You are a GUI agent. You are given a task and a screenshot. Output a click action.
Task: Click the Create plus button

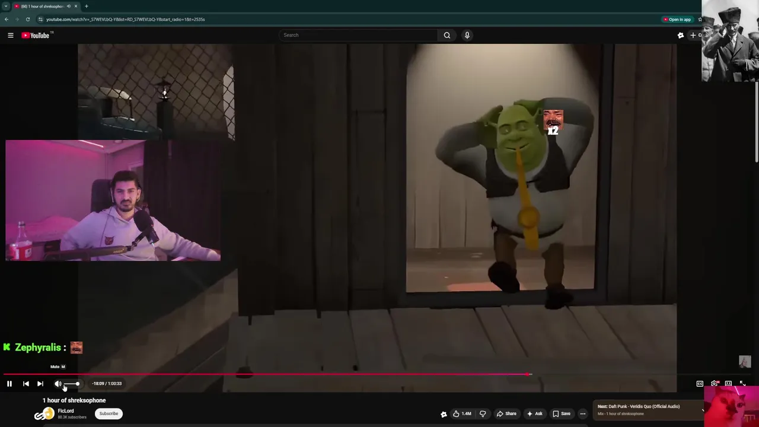694,36
